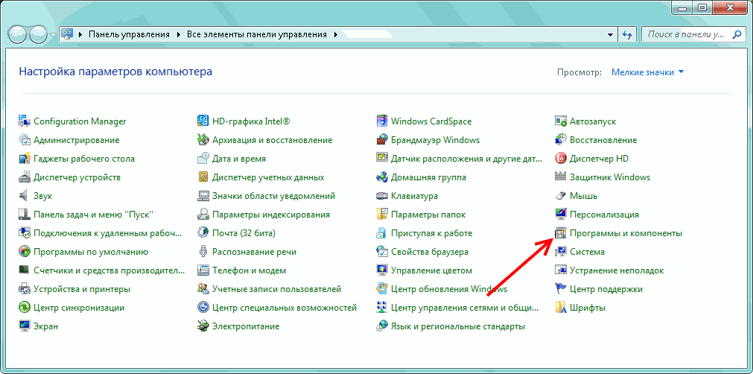Image resolution: width=753 pixels, height=374 pixels.
Task: Select the Панель управления breadcrumb segment
Action: point(130,34)
